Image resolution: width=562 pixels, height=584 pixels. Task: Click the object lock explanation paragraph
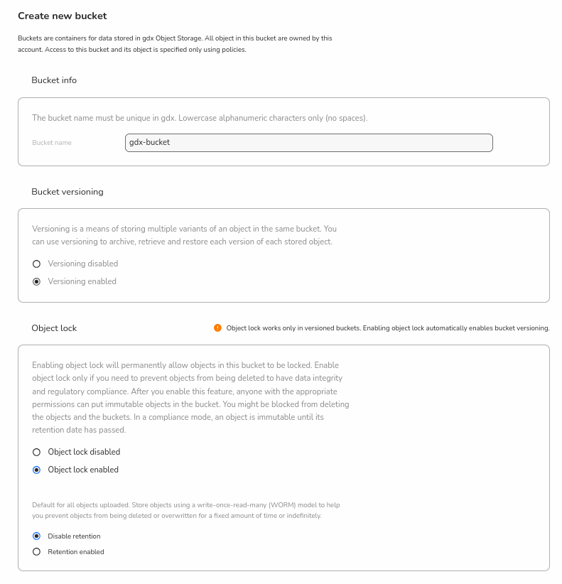click(190, 398)
